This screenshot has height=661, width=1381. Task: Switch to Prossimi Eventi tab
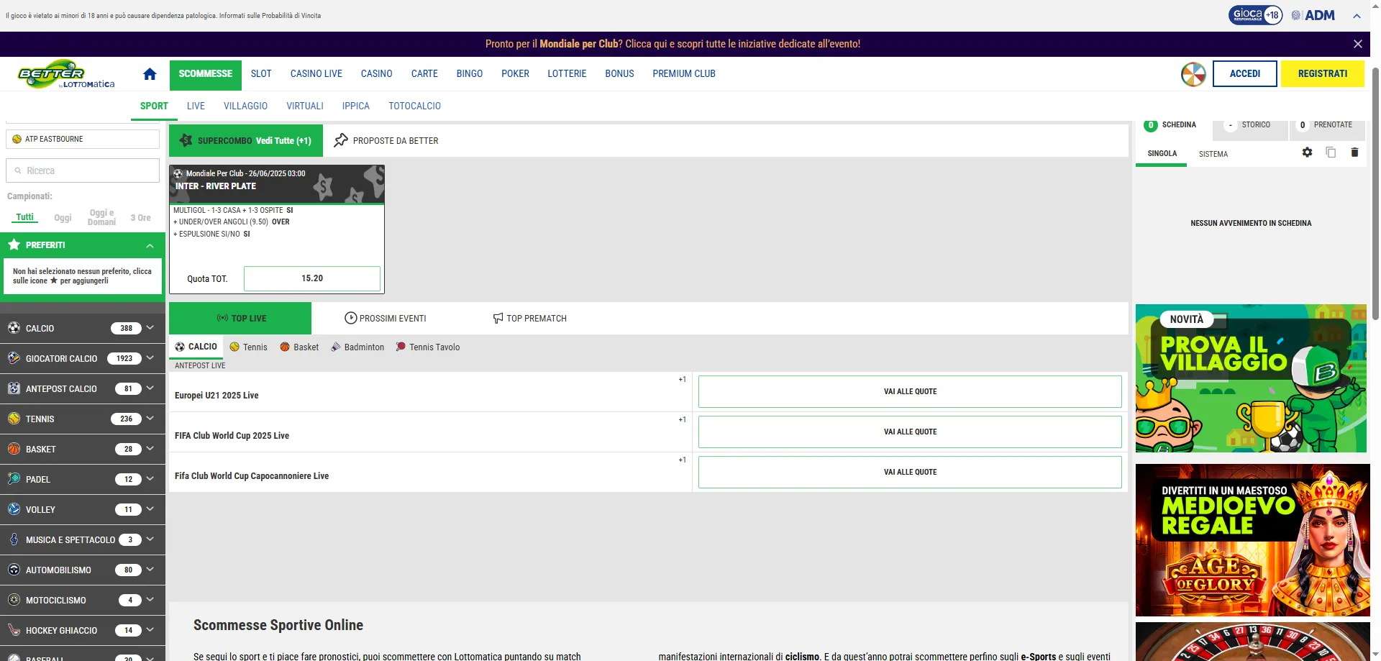(x=386, y=318)
